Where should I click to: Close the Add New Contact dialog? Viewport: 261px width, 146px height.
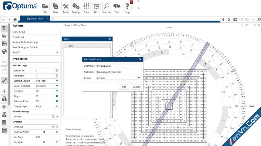pos(140,59)
